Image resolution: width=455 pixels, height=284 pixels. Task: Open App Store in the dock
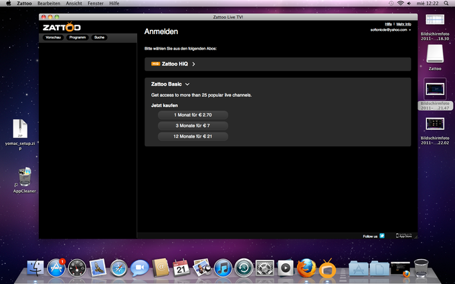coord(56,267)
